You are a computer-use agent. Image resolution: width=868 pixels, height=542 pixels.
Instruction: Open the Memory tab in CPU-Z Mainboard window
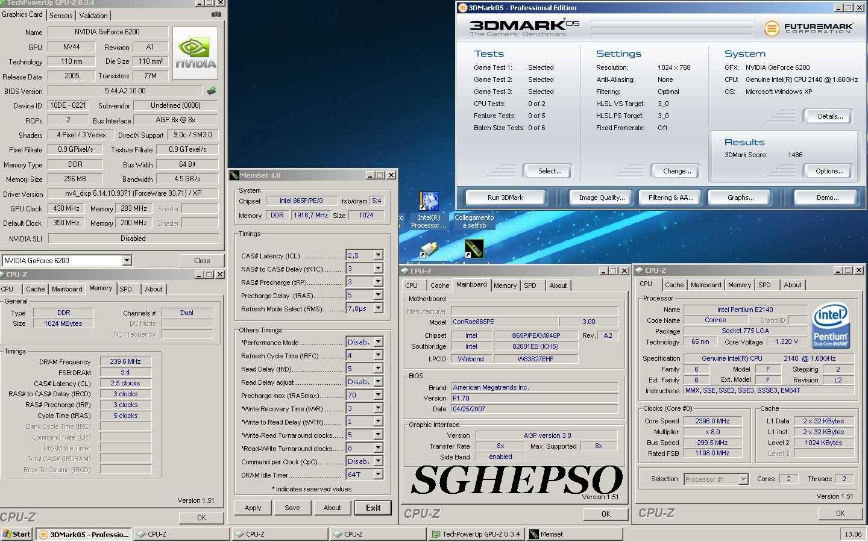505,285
